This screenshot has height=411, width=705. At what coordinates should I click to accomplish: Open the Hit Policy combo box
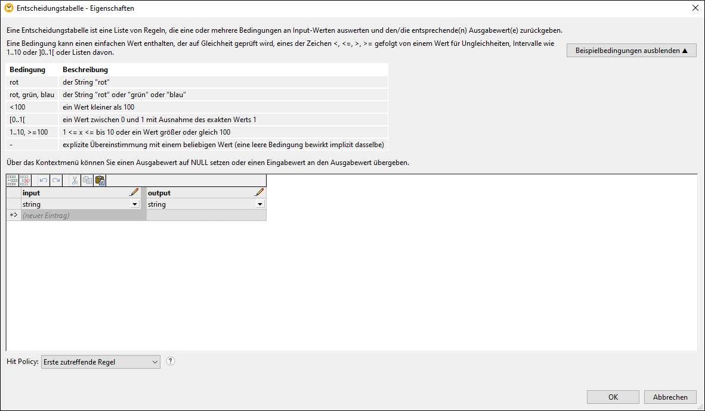point(101,362)
